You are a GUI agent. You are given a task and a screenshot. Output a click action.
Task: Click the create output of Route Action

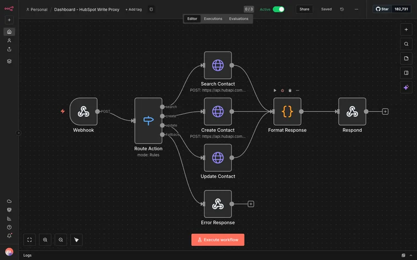[162, 116]
